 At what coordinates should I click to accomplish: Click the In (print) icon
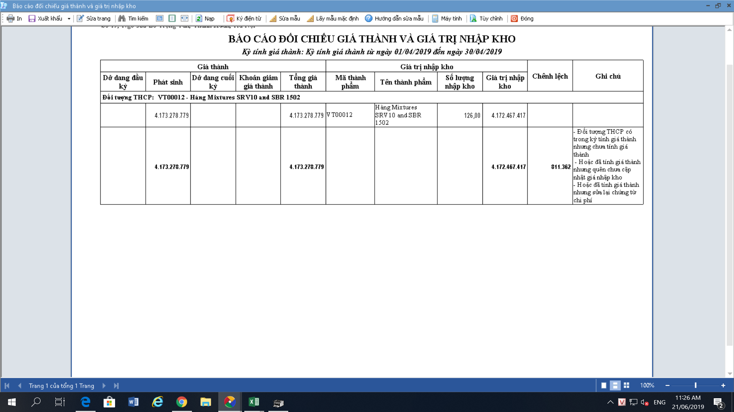click(x=11, y=18)
